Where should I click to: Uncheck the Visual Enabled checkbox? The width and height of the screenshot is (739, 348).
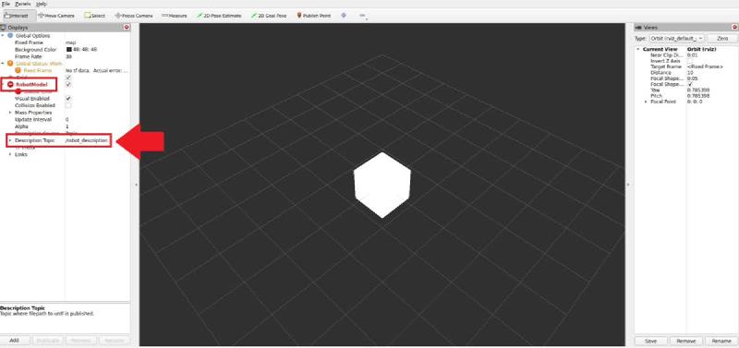[68, 99]
